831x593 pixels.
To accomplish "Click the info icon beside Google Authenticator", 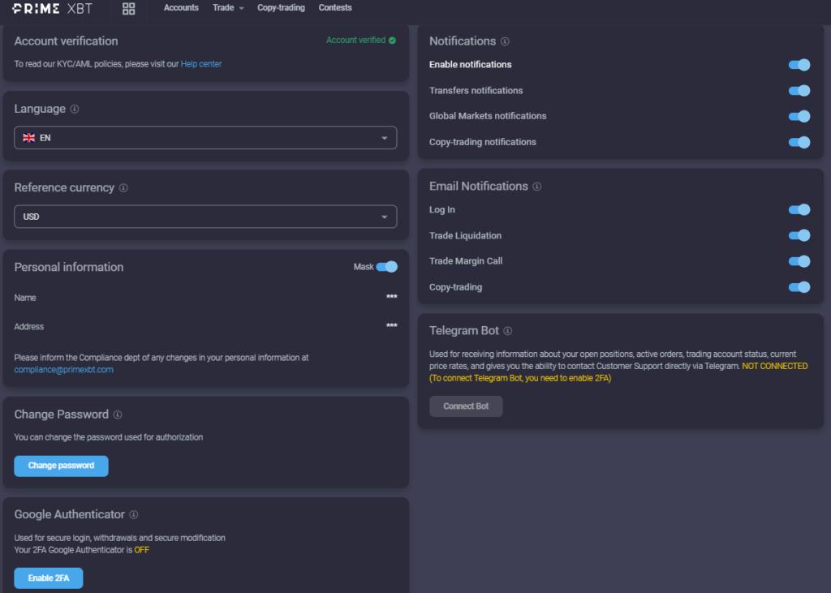I will [x=135, y=514].
